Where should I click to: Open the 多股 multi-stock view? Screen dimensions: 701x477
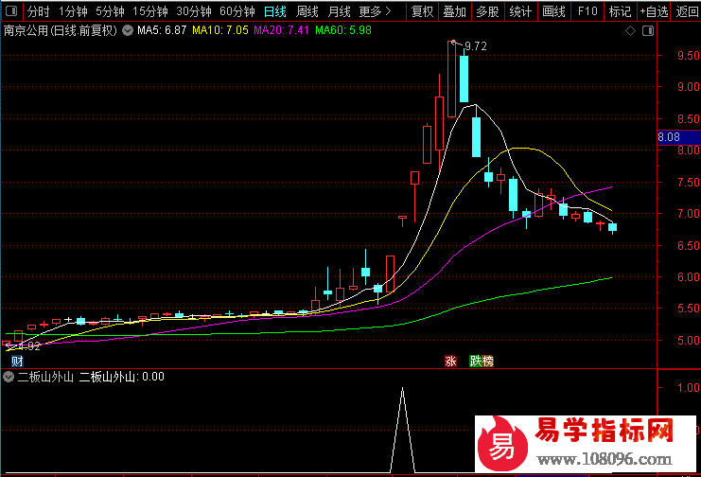click(487, 11)
